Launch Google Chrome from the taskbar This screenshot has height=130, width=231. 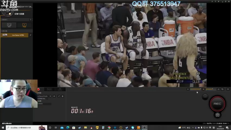(x=109, y=128)
